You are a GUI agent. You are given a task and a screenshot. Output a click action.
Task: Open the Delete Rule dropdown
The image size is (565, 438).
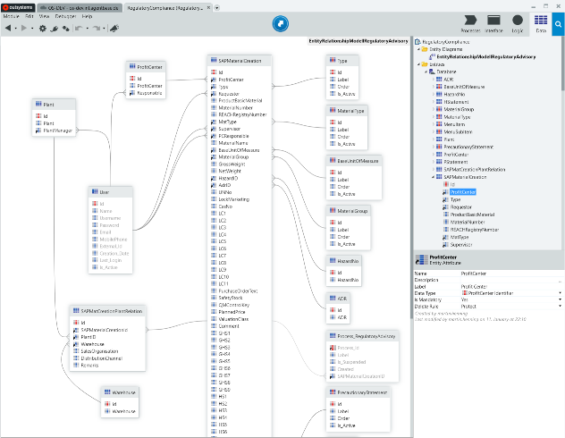coord(560,305)
